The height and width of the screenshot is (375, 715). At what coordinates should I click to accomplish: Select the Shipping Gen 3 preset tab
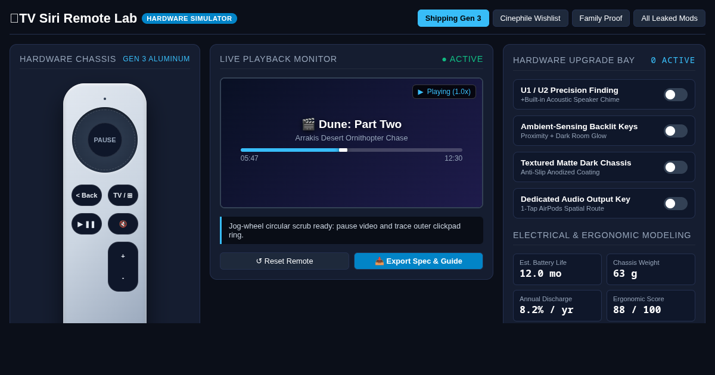(453, 18)
